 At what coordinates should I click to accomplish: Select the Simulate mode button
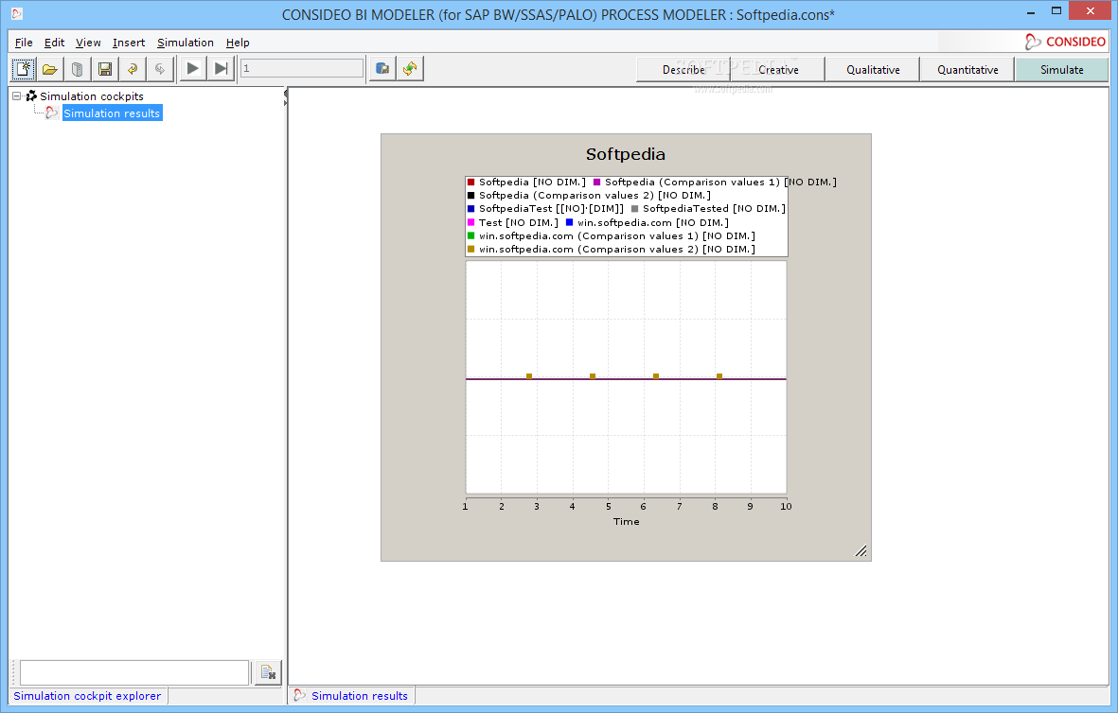(1061, 70)
